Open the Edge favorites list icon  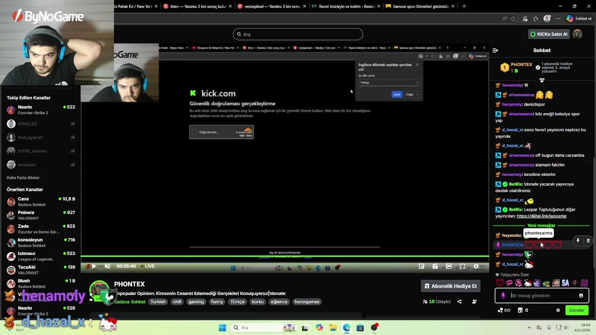[x=536, y=19]
